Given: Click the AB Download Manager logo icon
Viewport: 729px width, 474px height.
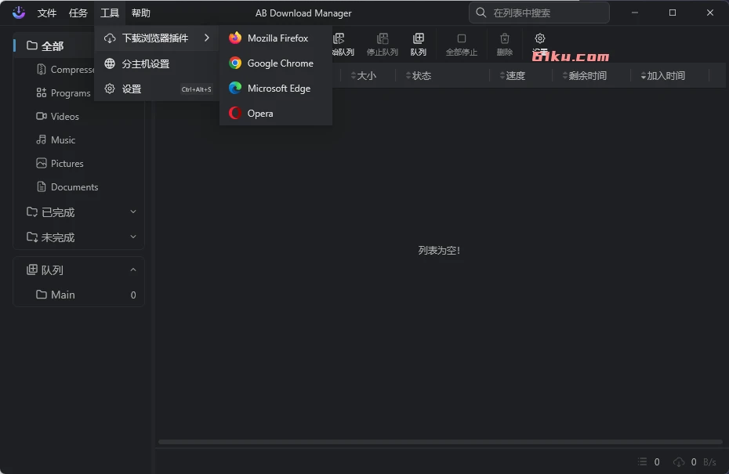Looking at the screenshot, I should 19,13.
